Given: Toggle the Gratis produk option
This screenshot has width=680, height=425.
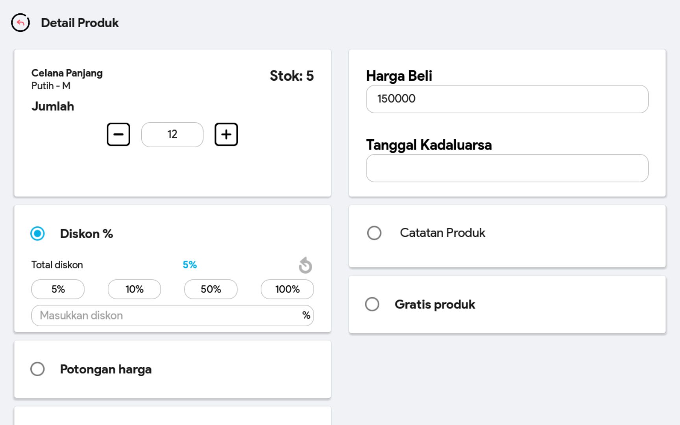Looking at the screenshot, I should [372, 304].
